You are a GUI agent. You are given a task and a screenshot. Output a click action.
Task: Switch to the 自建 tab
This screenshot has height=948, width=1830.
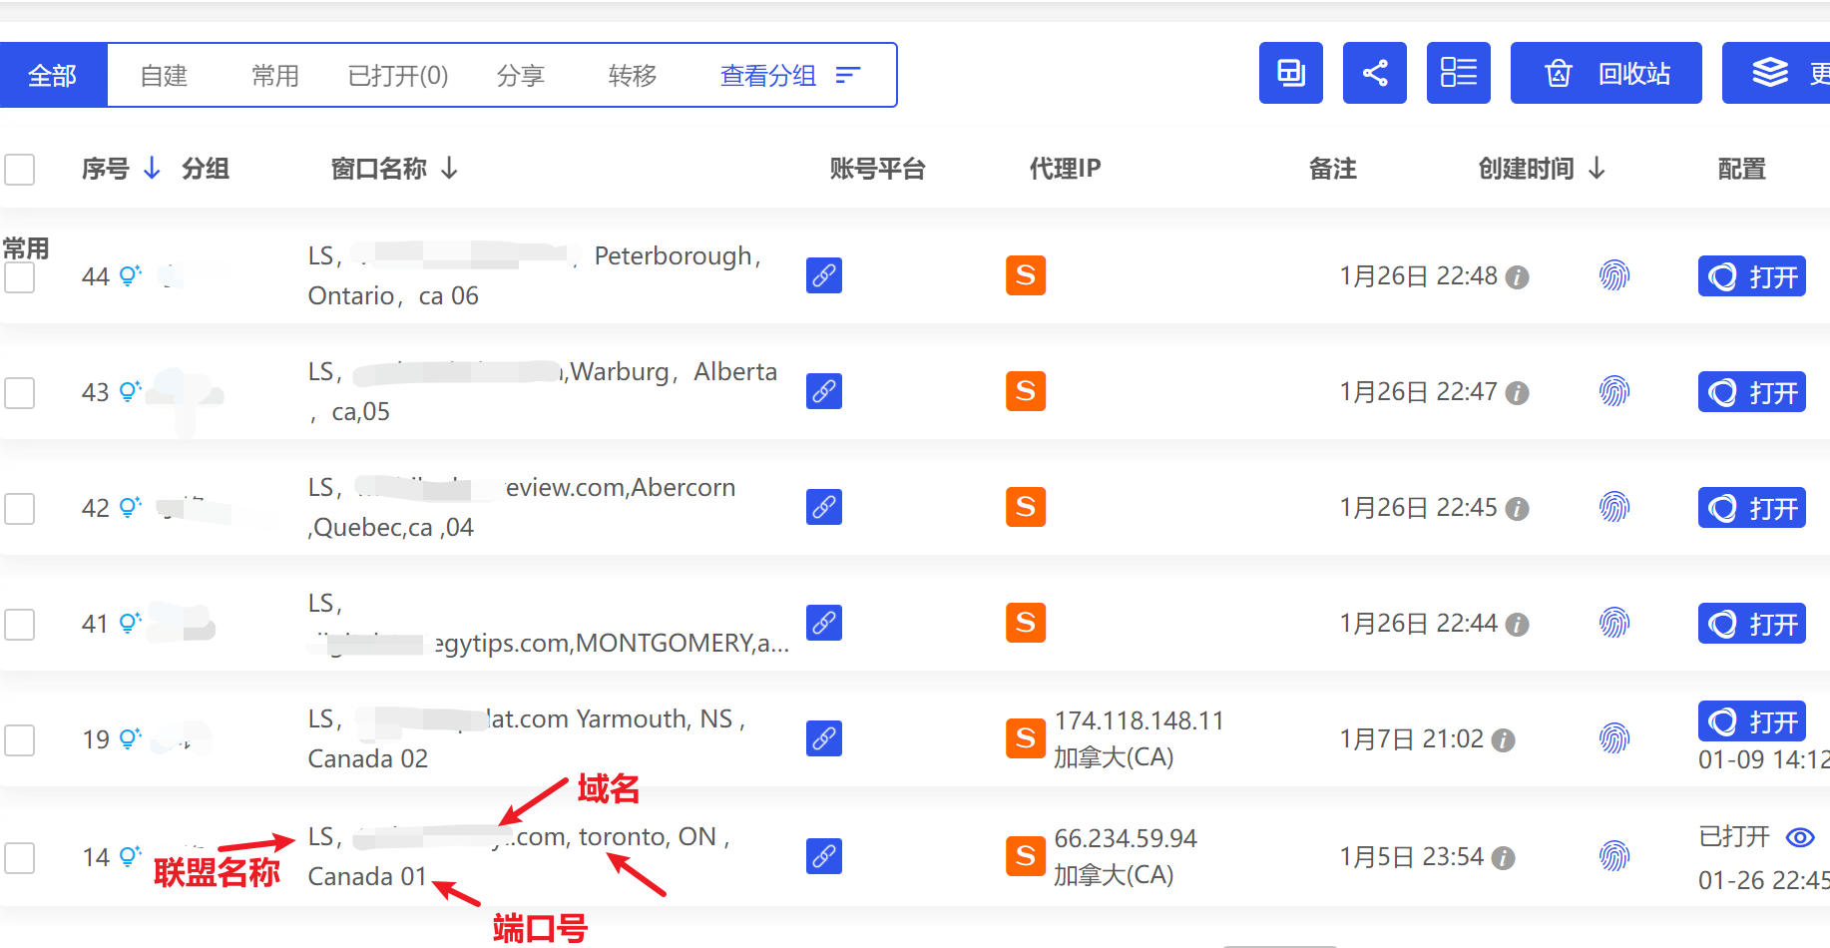coord(164,76)
